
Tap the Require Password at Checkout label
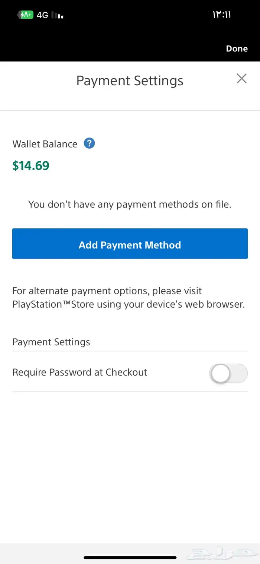[80, 372]
